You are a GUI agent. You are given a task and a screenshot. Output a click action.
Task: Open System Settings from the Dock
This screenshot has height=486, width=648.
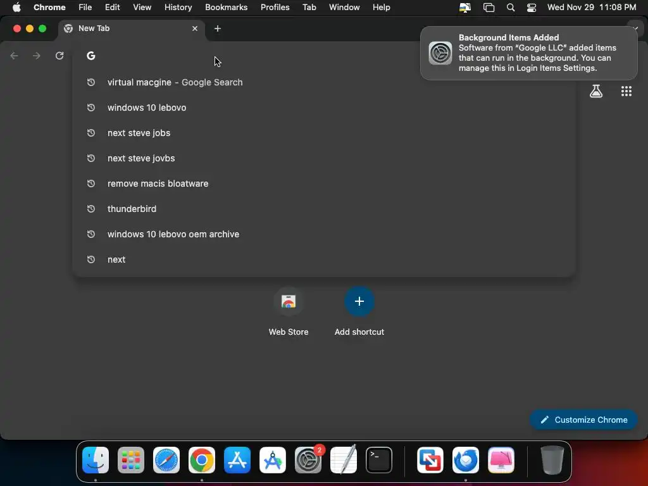(x=308, y=460)
